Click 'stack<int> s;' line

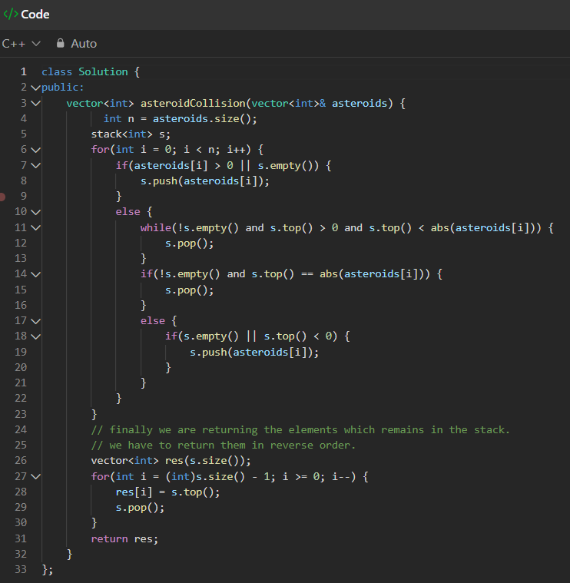coord(131,134)
